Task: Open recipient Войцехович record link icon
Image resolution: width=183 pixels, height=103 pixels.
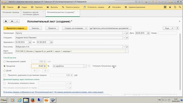Action: click(x=127, y=47)
